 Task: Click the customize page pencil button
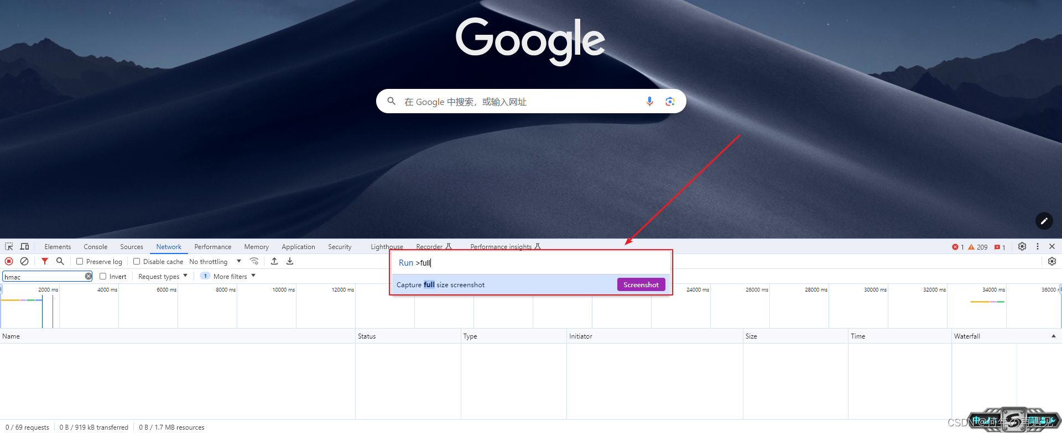tap(1044, 221)
